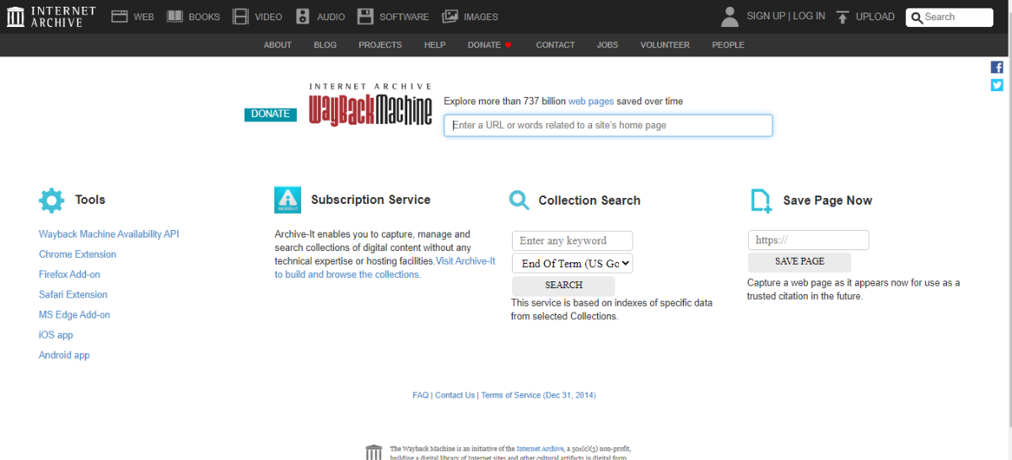Screen dimensions: 1012x460
Task: Open the Software floppy disk icon
Action: point(365,17)
